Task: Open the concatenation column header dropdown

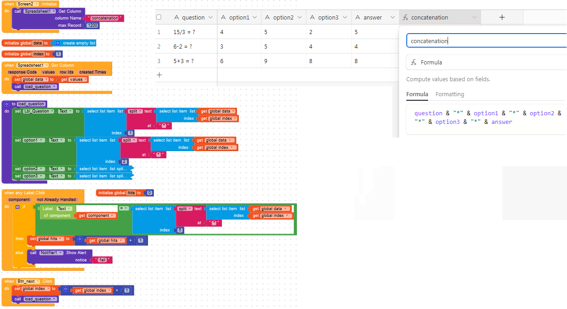Action: (474, 17)
